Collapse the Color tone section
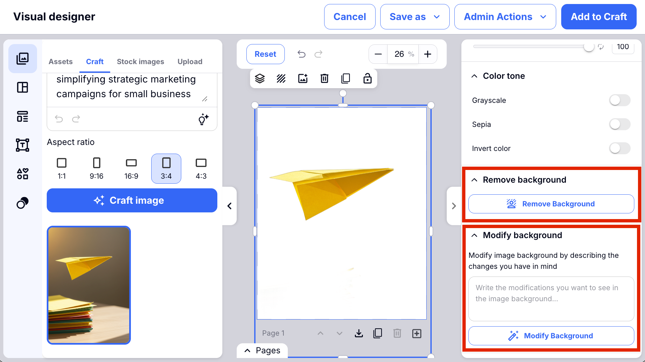The image size is (645, 362). (x=474, y=76)
